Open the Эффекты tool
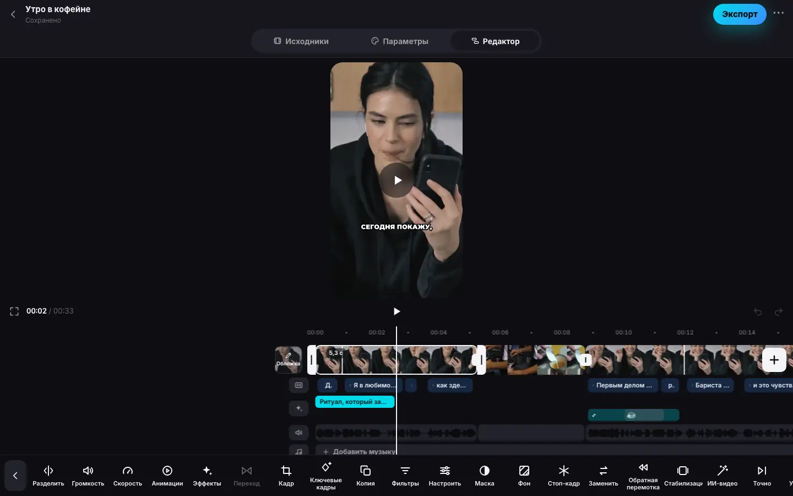Screen dimensions: 793x496 click(207, 476)
